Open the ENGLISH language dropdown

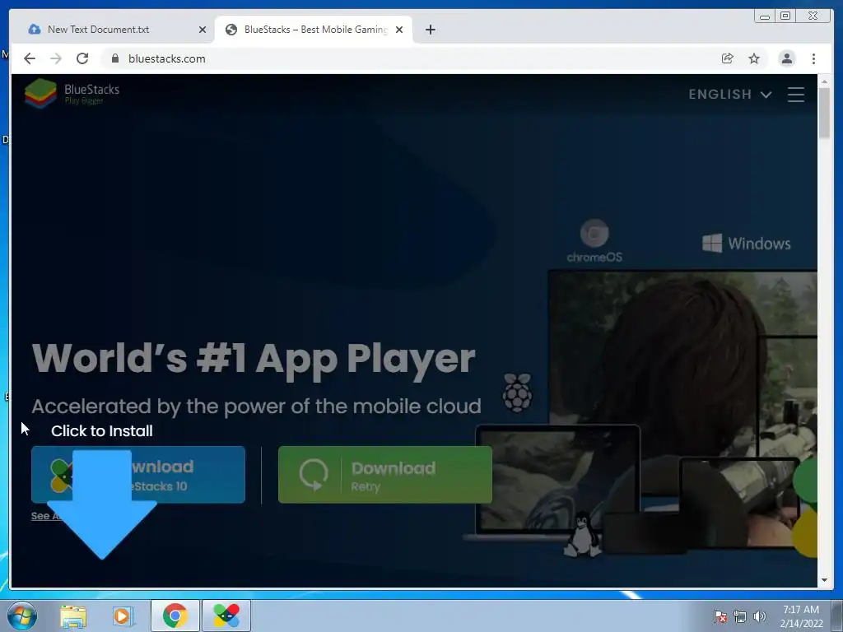[730, 95]
